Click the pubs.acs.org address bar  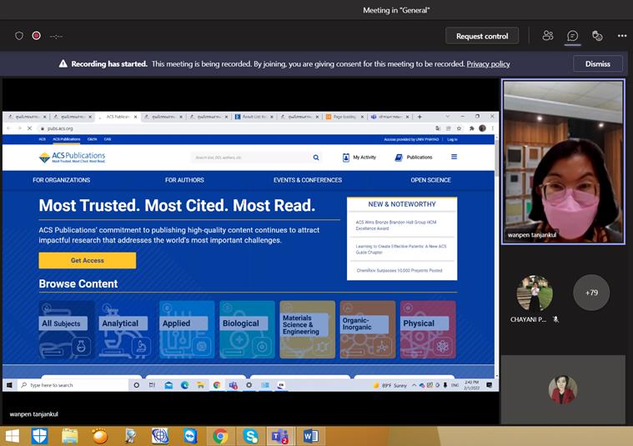tap(234, 128)
